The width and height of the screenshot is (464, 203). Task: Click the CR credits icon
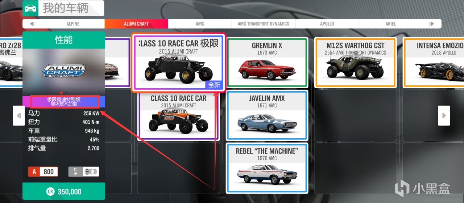tap(50, 192)
